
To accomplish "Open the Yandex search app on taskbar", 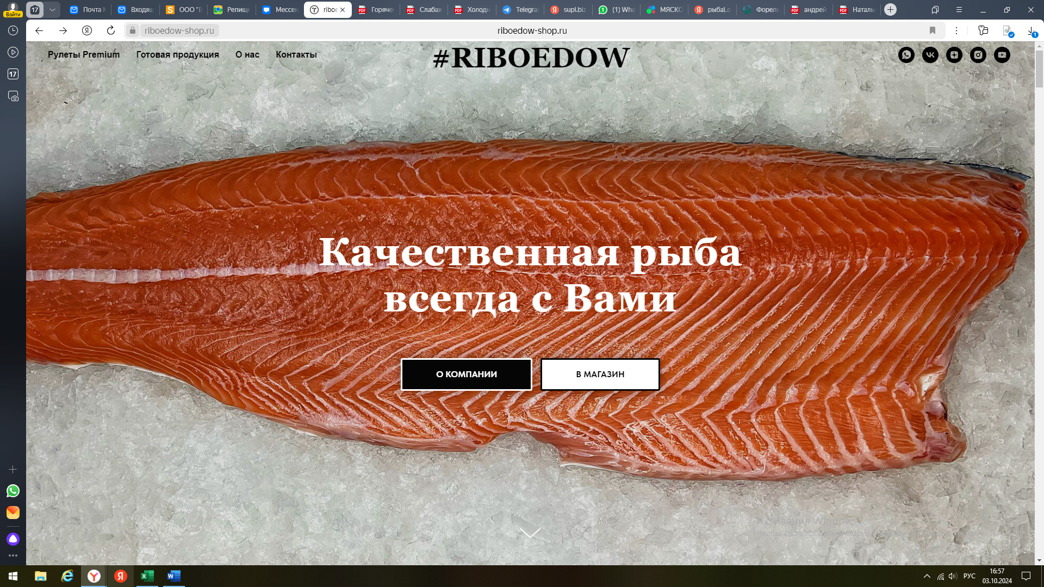I will [x=121, y=576].
